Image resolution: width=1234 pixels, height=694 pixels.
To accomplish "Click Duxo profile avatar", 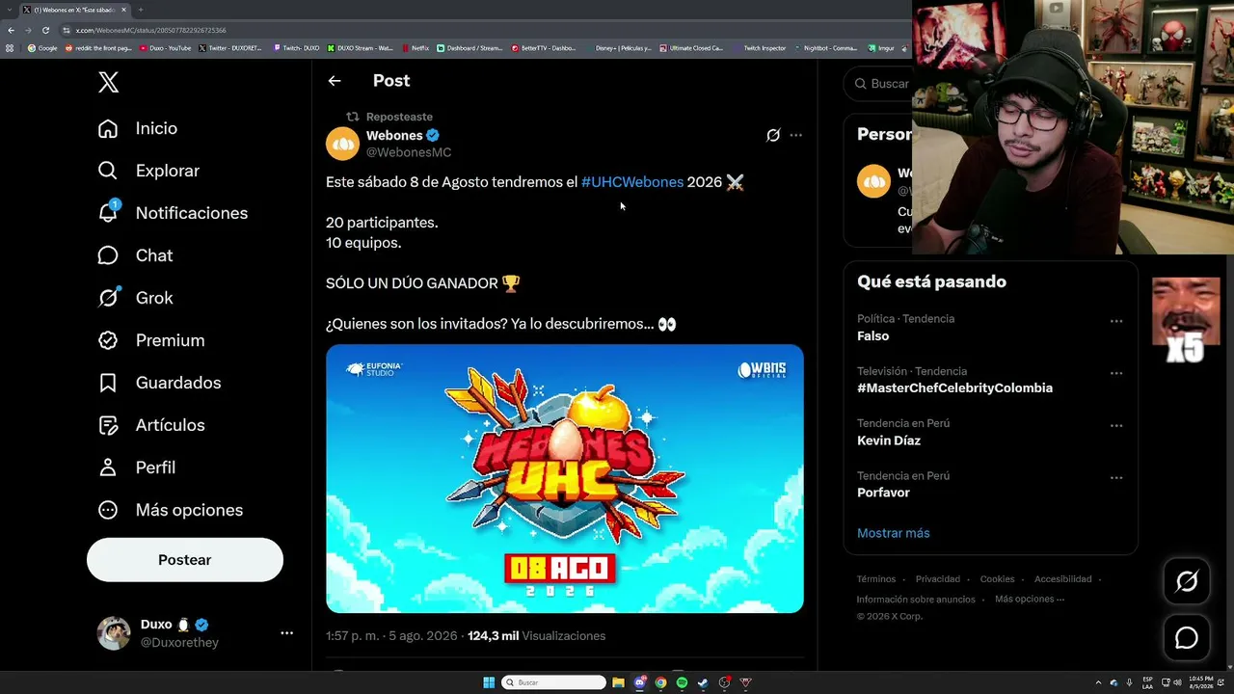I will point(114,633).
